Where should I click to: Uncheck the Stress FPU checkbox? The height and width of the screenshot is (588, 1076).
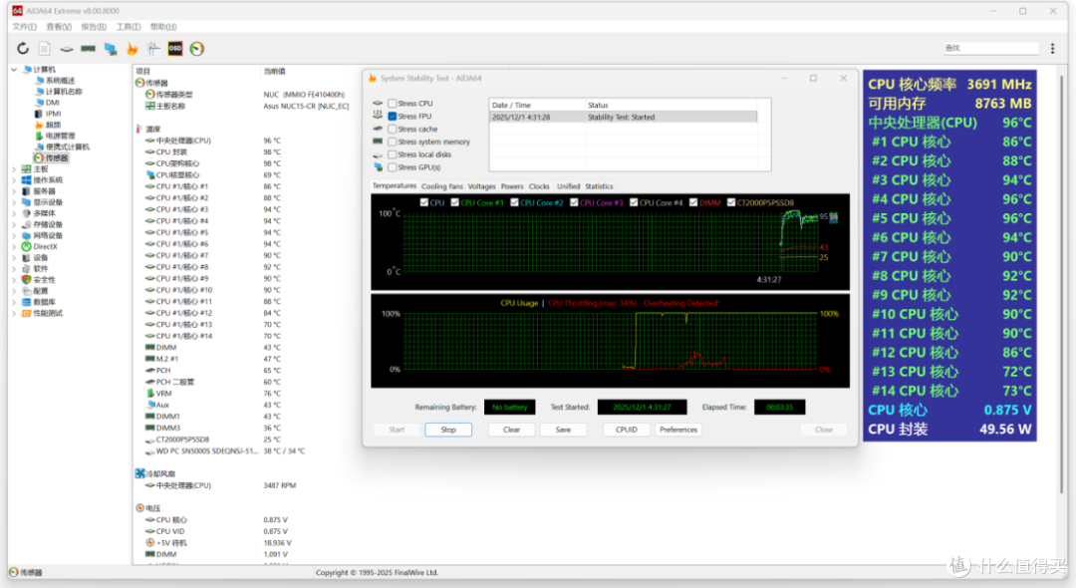(x=392, y=116)
